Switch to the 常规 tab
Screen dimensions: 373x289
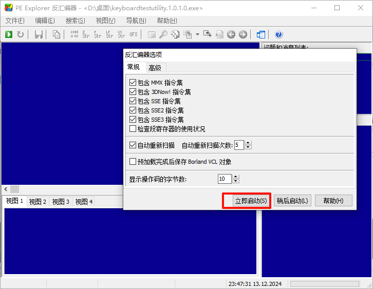point(134,67)
